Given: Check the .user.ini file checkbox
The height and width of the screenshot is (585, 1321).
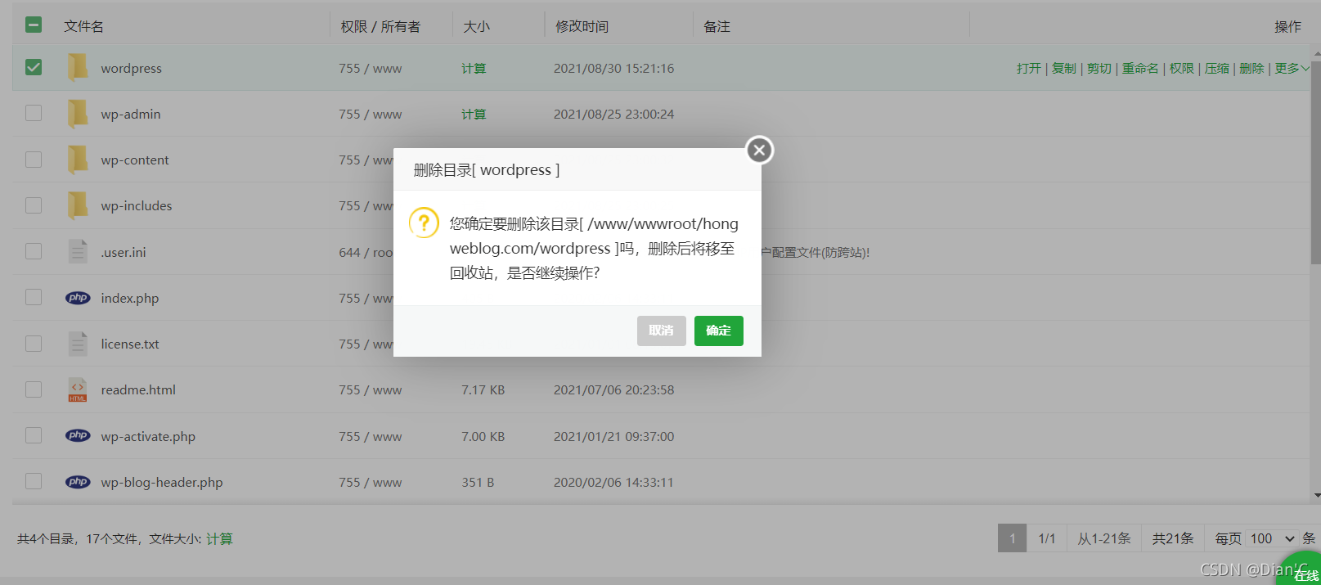Looking at the screenshot, I should pos(34,251).
